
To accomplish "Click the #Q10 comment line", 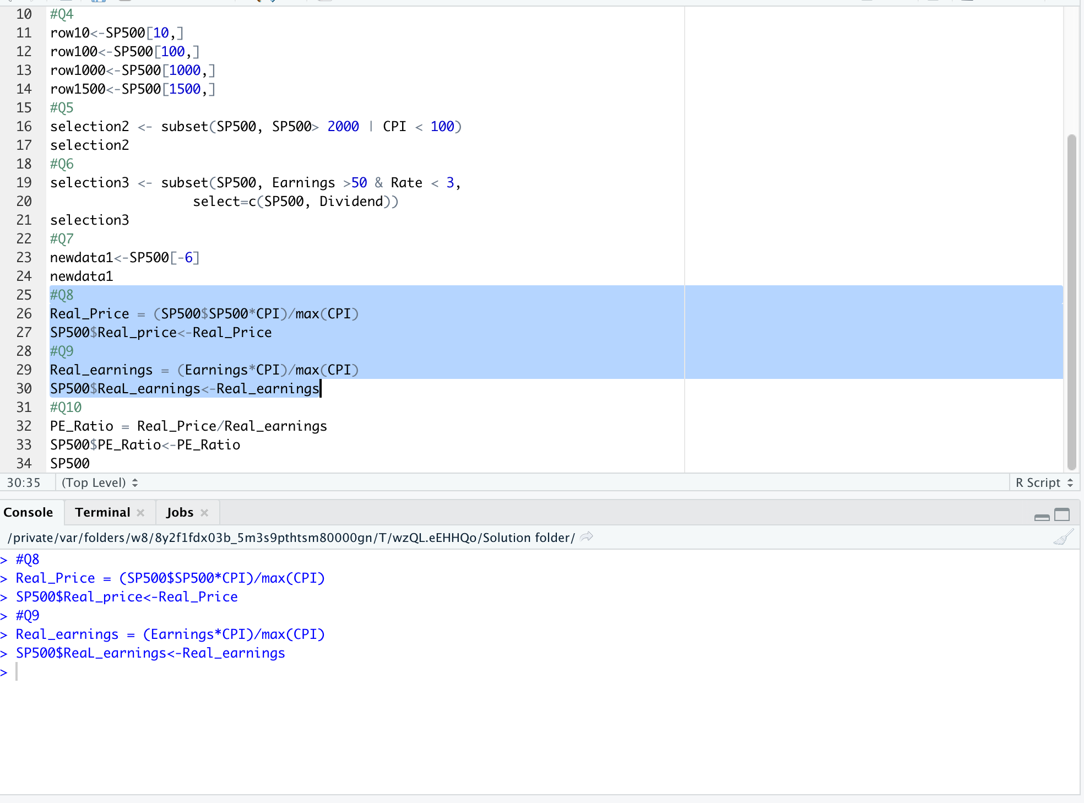I will point(66,408).
